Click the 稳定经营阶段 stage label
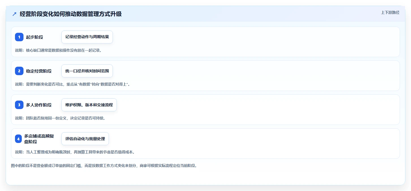Image resolution: width=411 pixels, height=191 pixels. pos(39,71)
